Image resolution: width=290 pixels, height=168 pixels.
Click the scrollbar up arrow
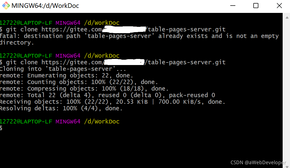point(287,18)
